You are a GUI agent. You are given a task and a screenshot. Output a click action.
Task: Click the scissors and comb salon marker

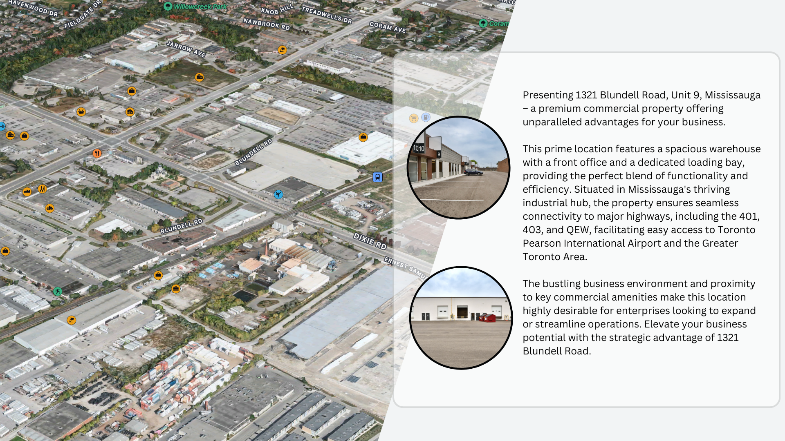pos(42,189)
